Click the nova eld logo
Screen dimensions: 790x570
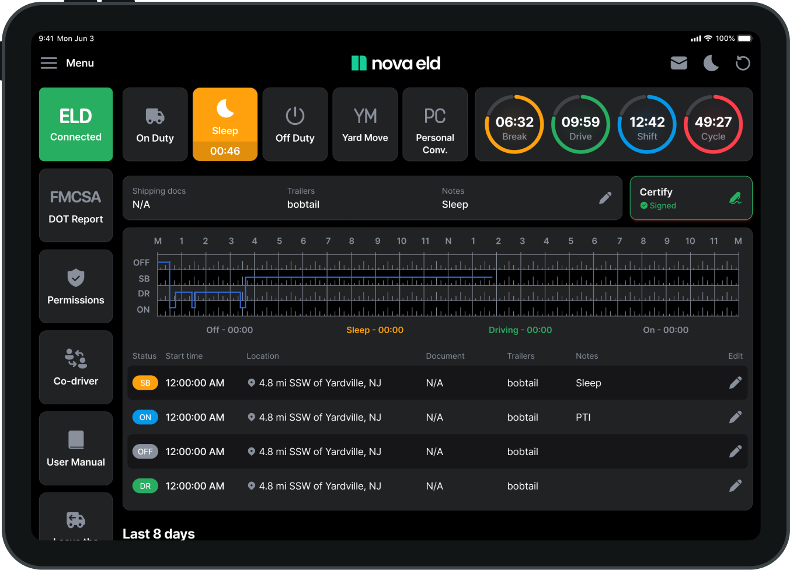[x=396, y=63]
